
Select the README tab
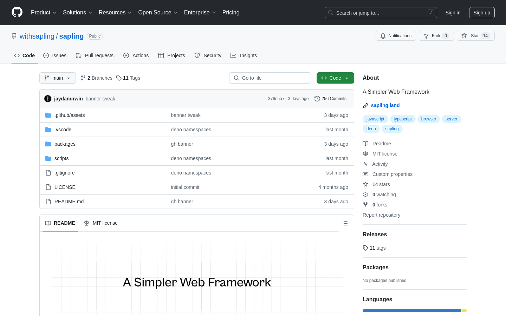tap(60, 223)
